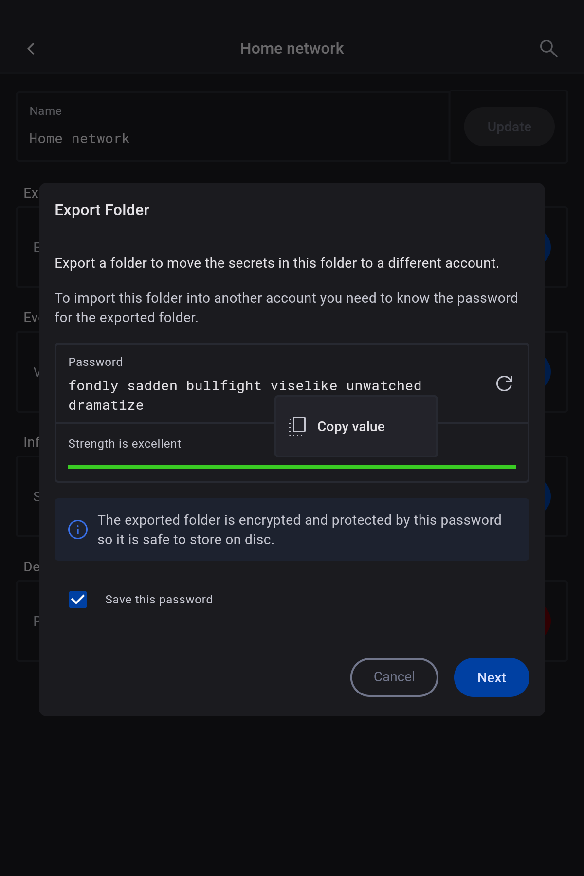Click the Password field label
The image size is (584, 876).
pyautogui.click(x=95, y=362)
